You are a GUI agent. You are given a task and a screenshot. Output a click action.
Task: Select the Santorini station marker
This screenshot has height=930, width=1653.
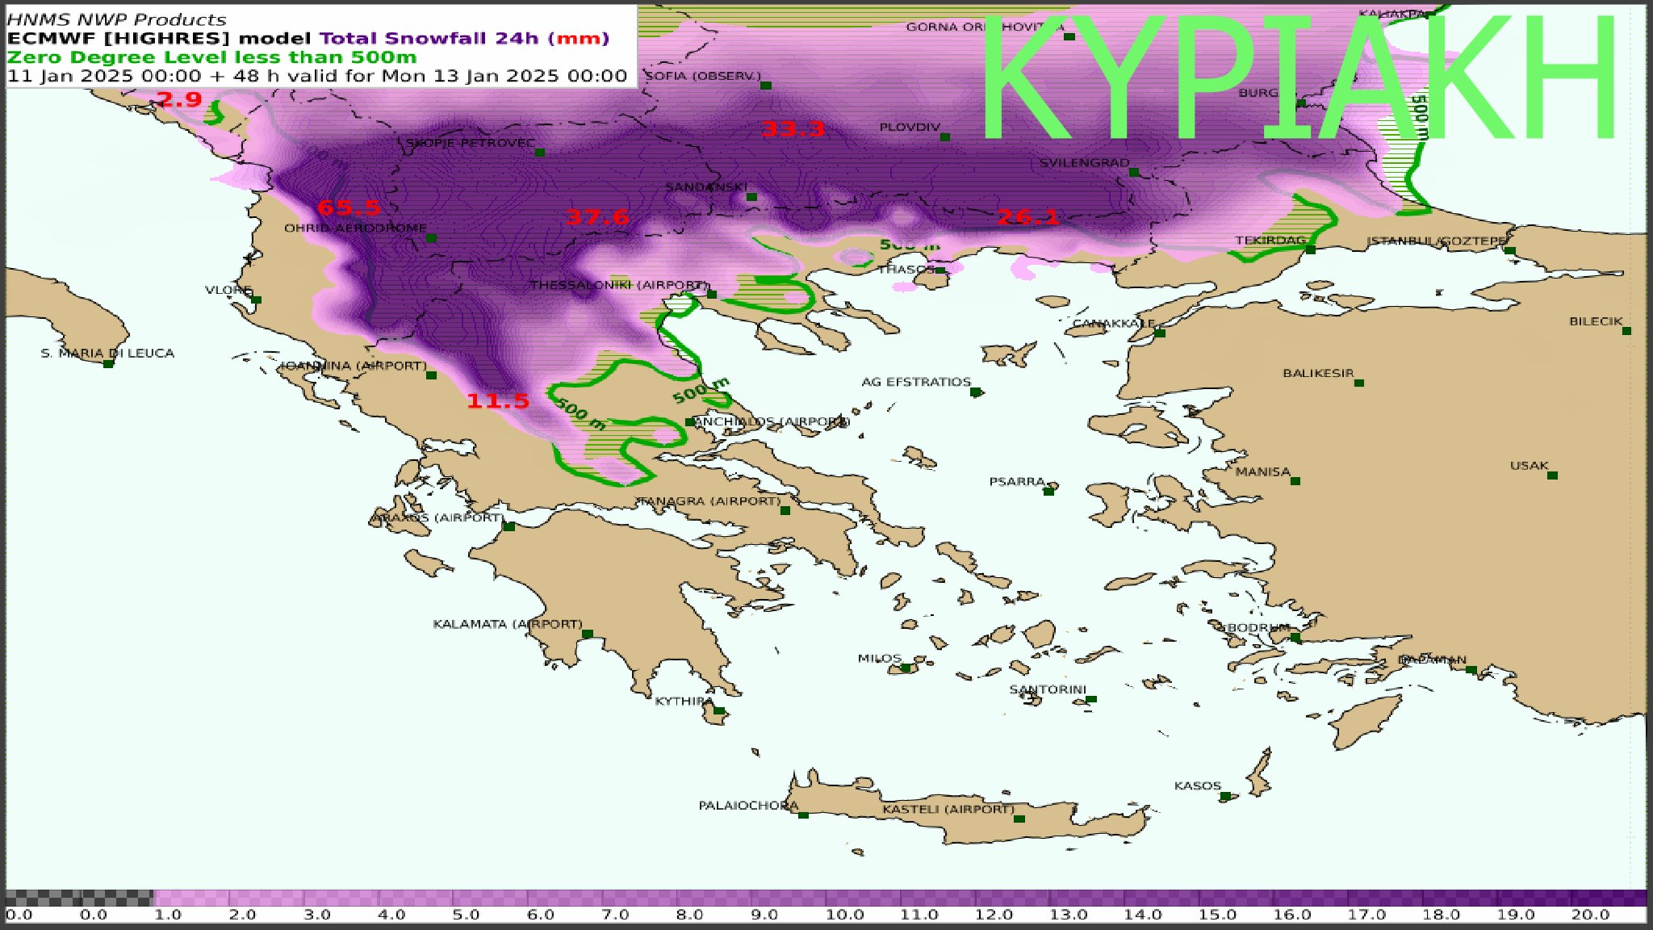click(x=1091, y=700)
